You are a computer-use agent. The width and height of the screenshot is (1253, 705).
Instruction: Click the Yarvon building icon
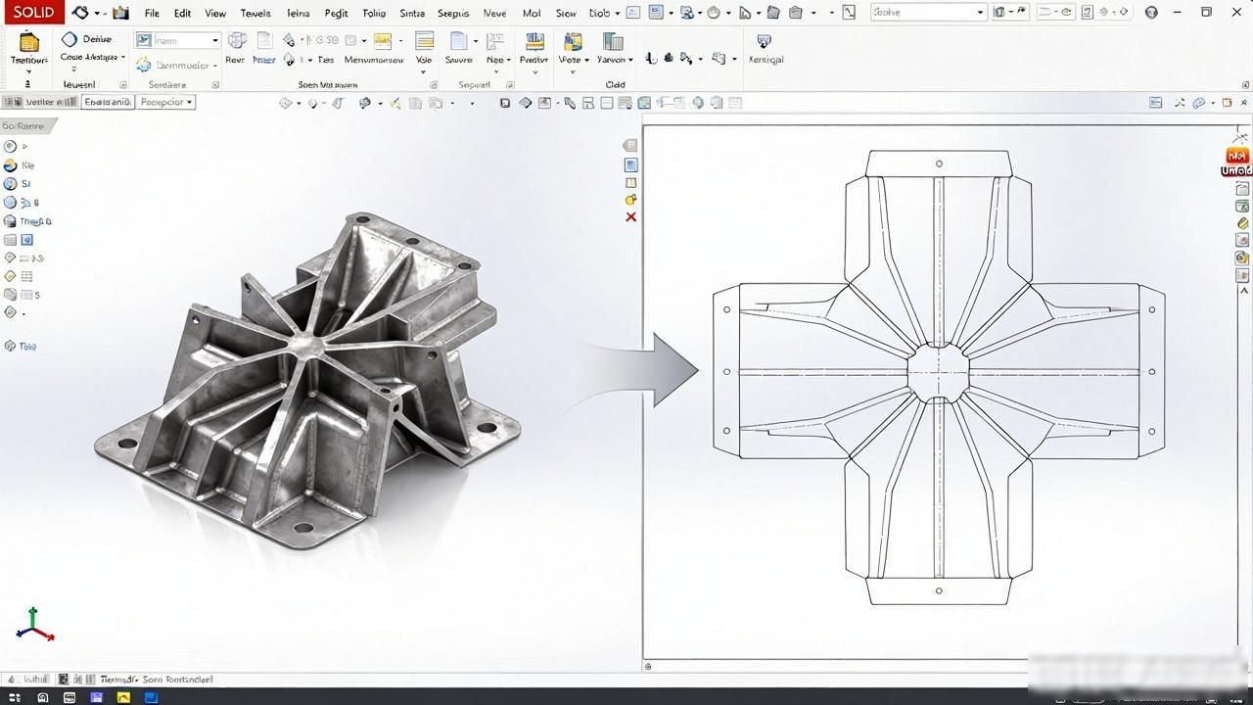(613, 41)
